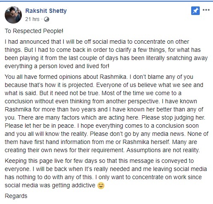This screenshot has height=204, width=213.
Task: Click the phrase 'social media was getting addictive'
Action: 50,185
